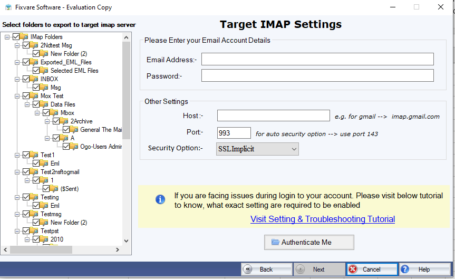
Task: Click the blue information icon
Action: coord(160,199)
